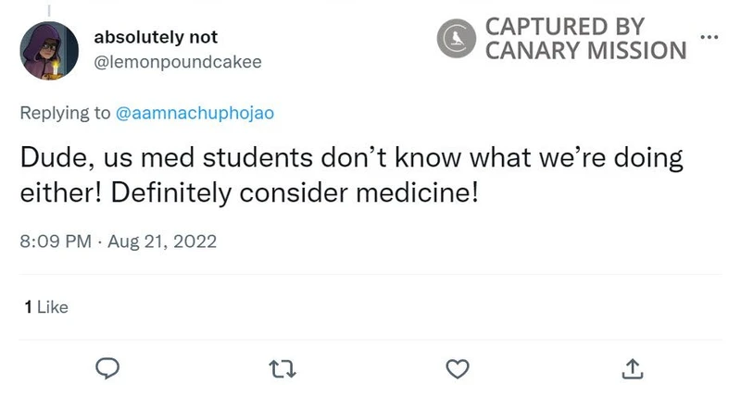Click the reply speech bubble icon
Image resolution: width=741 pixels, height=396 pixels.
[107, 367]
